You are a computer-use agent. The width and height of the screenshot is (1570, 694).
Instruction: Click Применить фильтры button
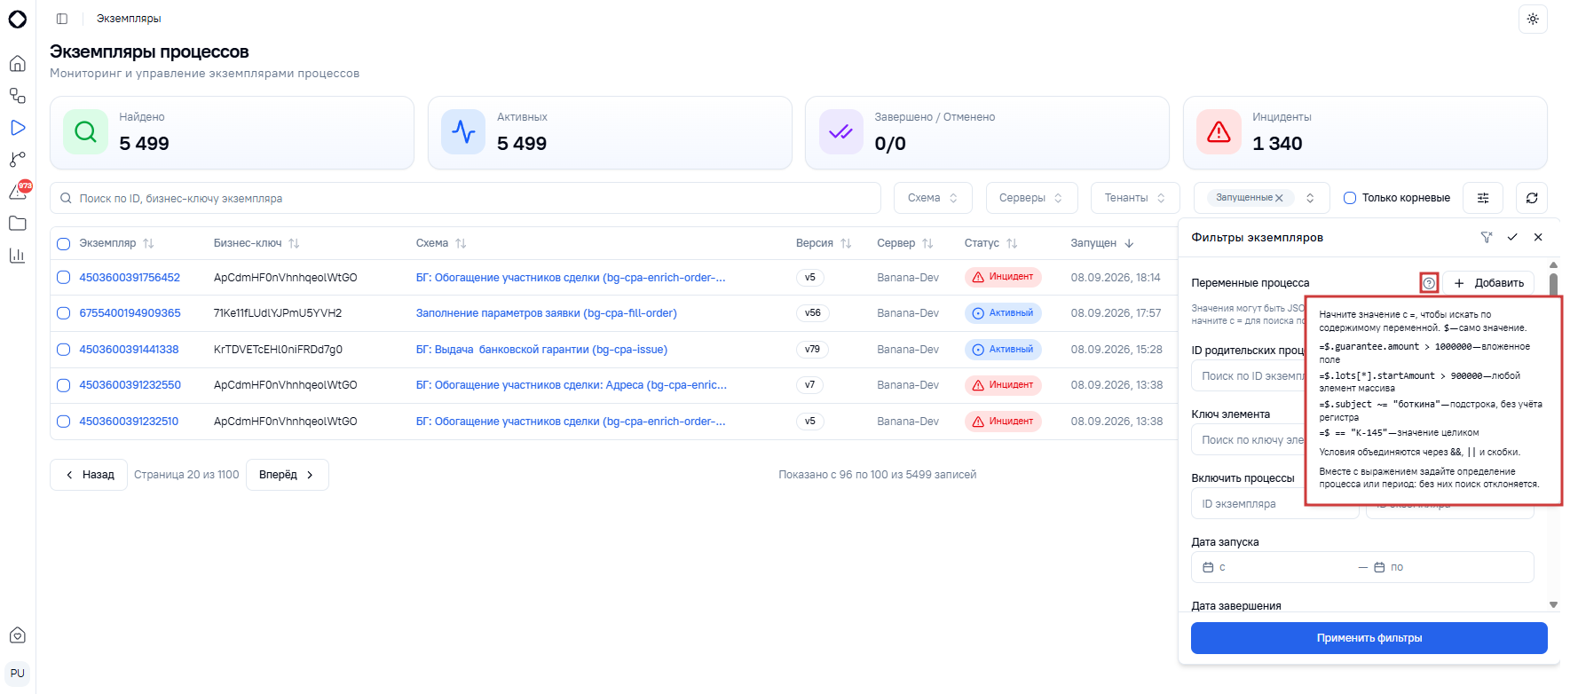coord(1369,638)
